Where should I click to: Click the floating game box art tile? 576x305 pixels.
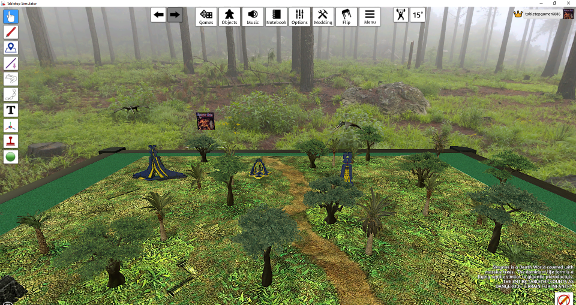click(x=206, y=121)
